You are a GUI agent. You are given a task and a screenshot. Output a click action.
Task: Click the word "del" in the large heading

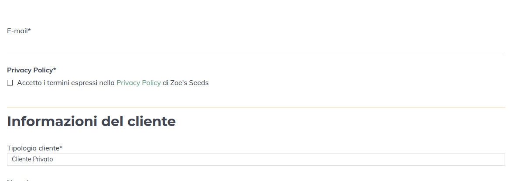pyautogui.click(x=112, y=121)
